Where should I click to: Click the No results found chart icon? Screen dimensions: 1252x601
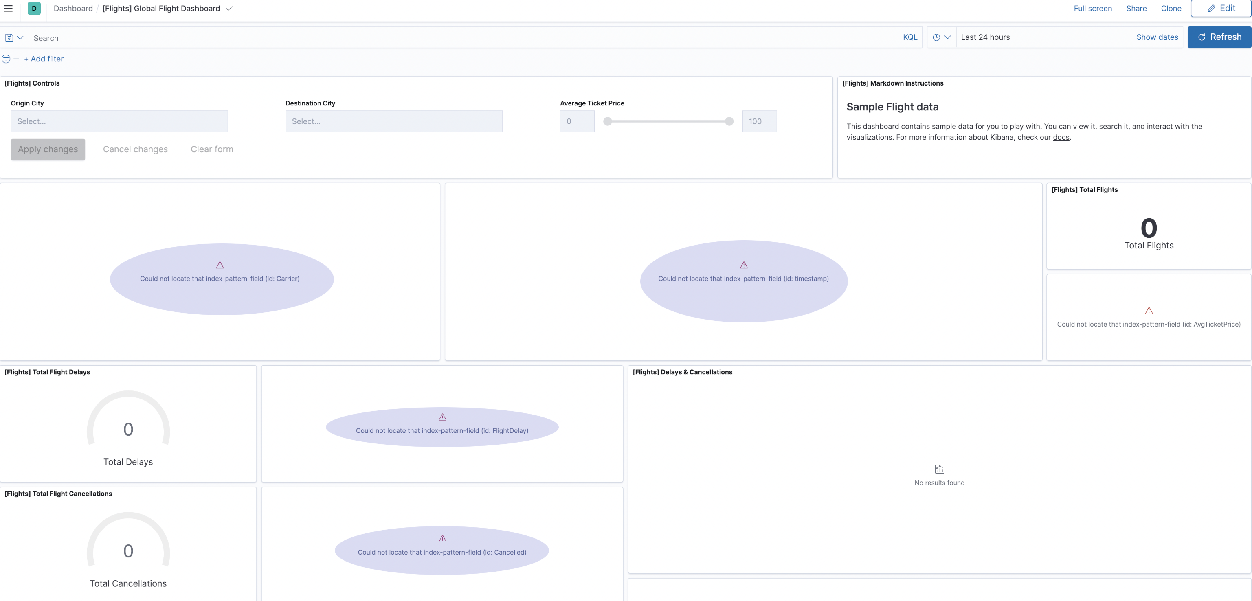(939, 469)
